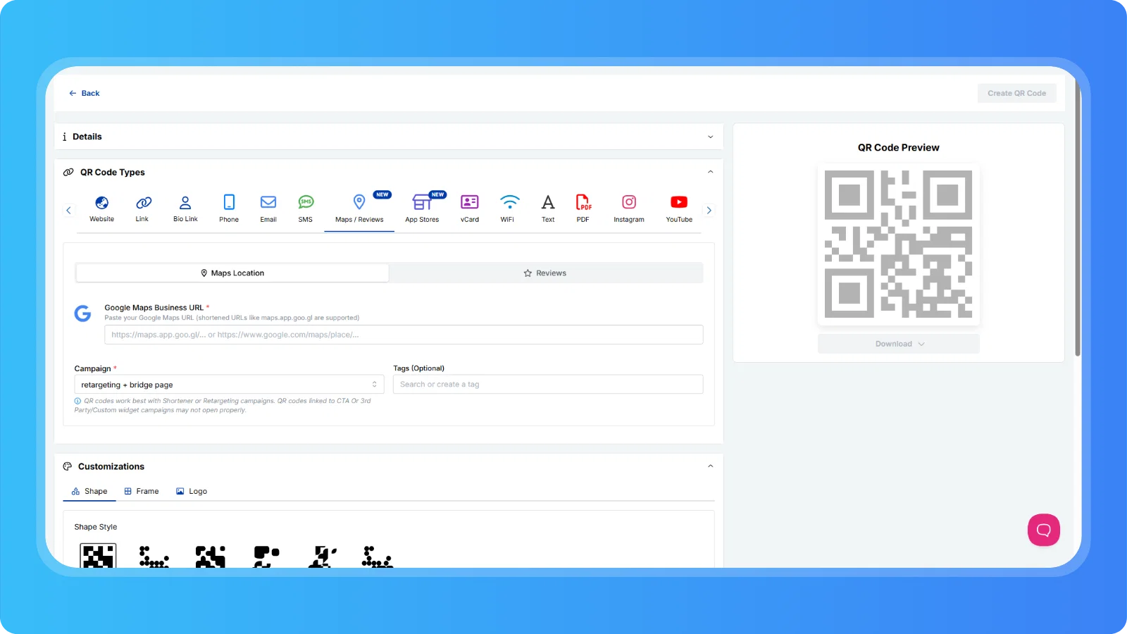Select the second dotted shape style
Viewport: 1127px width, 634px height.
(154, 556)
